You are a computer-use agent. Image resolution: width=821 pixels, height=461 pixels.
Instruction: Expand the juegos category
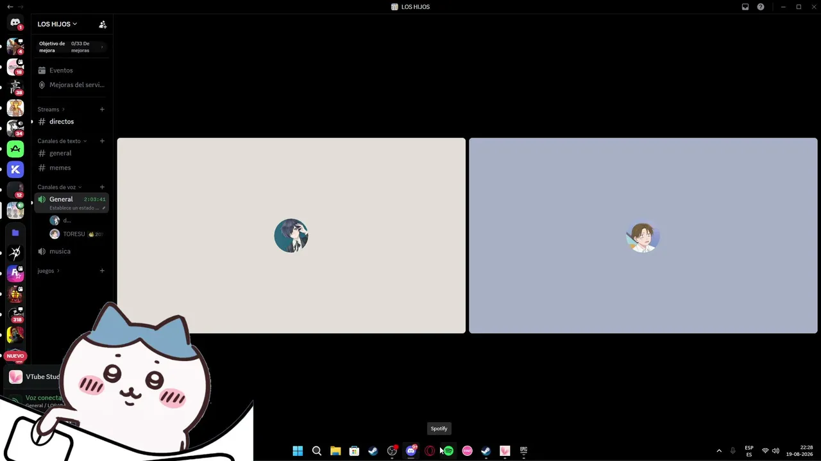(49, 271)
